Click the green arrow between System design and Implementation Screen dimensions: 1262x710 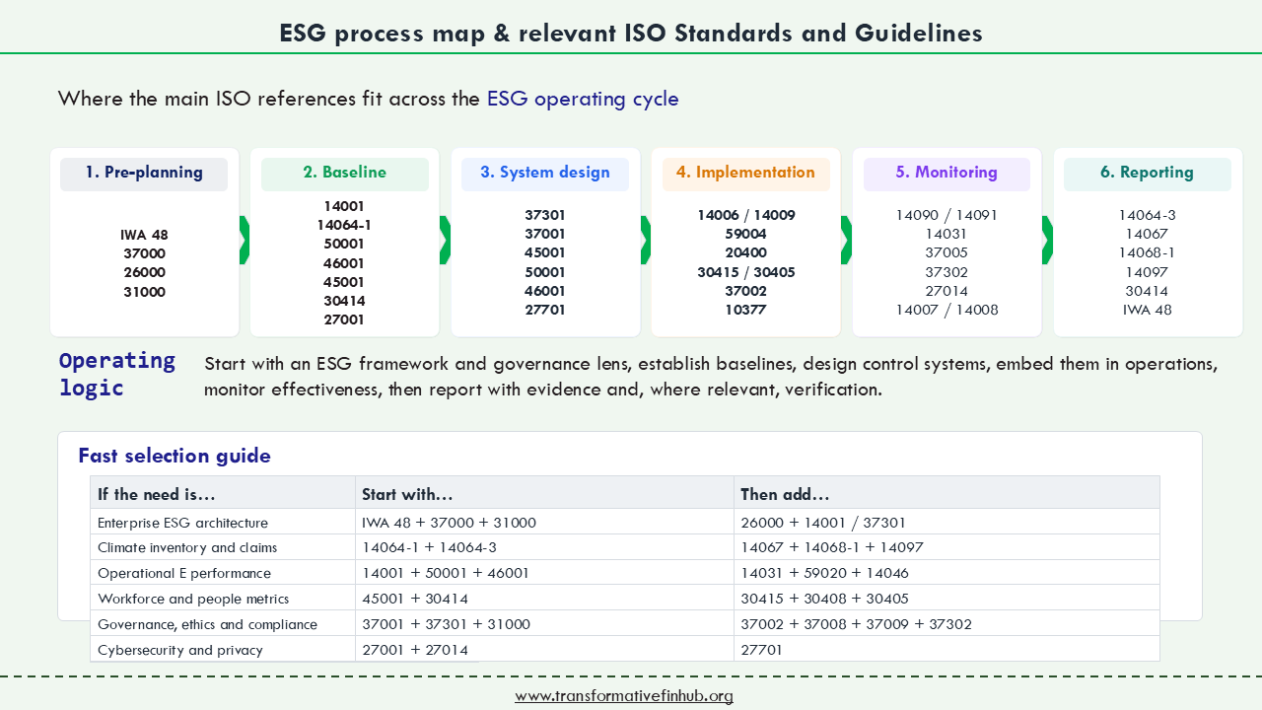[x=646, y=241]
